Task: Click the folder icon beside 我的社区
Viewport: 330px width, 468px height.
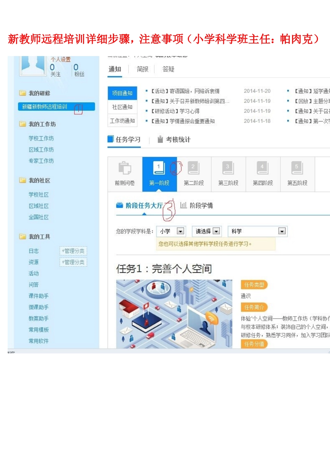Action: tap(23, 180)
